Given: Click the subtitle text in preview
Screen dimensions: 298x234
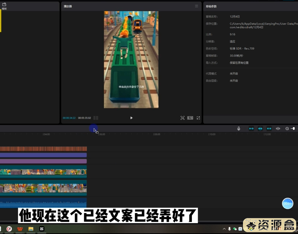Looking at the screenshot, I should tap(131, 87).
